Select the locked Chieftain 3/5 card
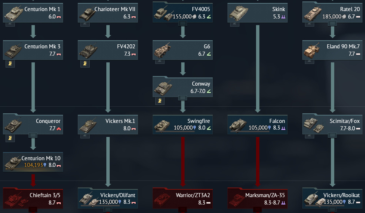365x213 pixels. tap(33, 199)
